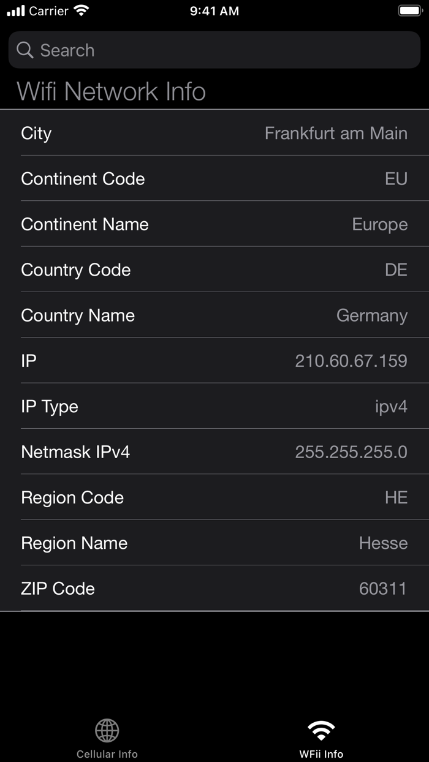
Task: Tap the Continent Code row labeled EU
Action: [x=214, y=178]
